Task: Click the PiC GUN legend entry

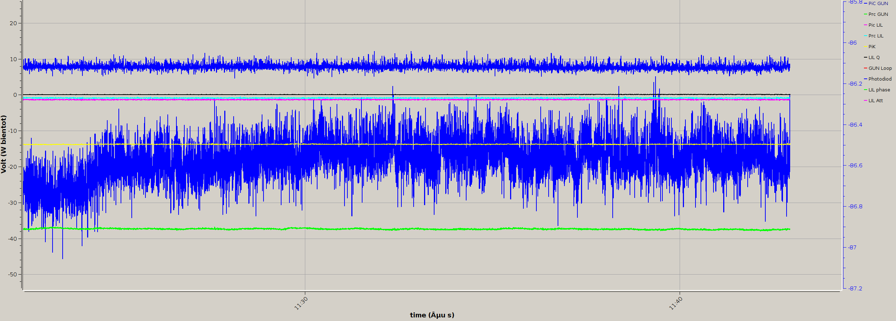Action: (878, 4)
